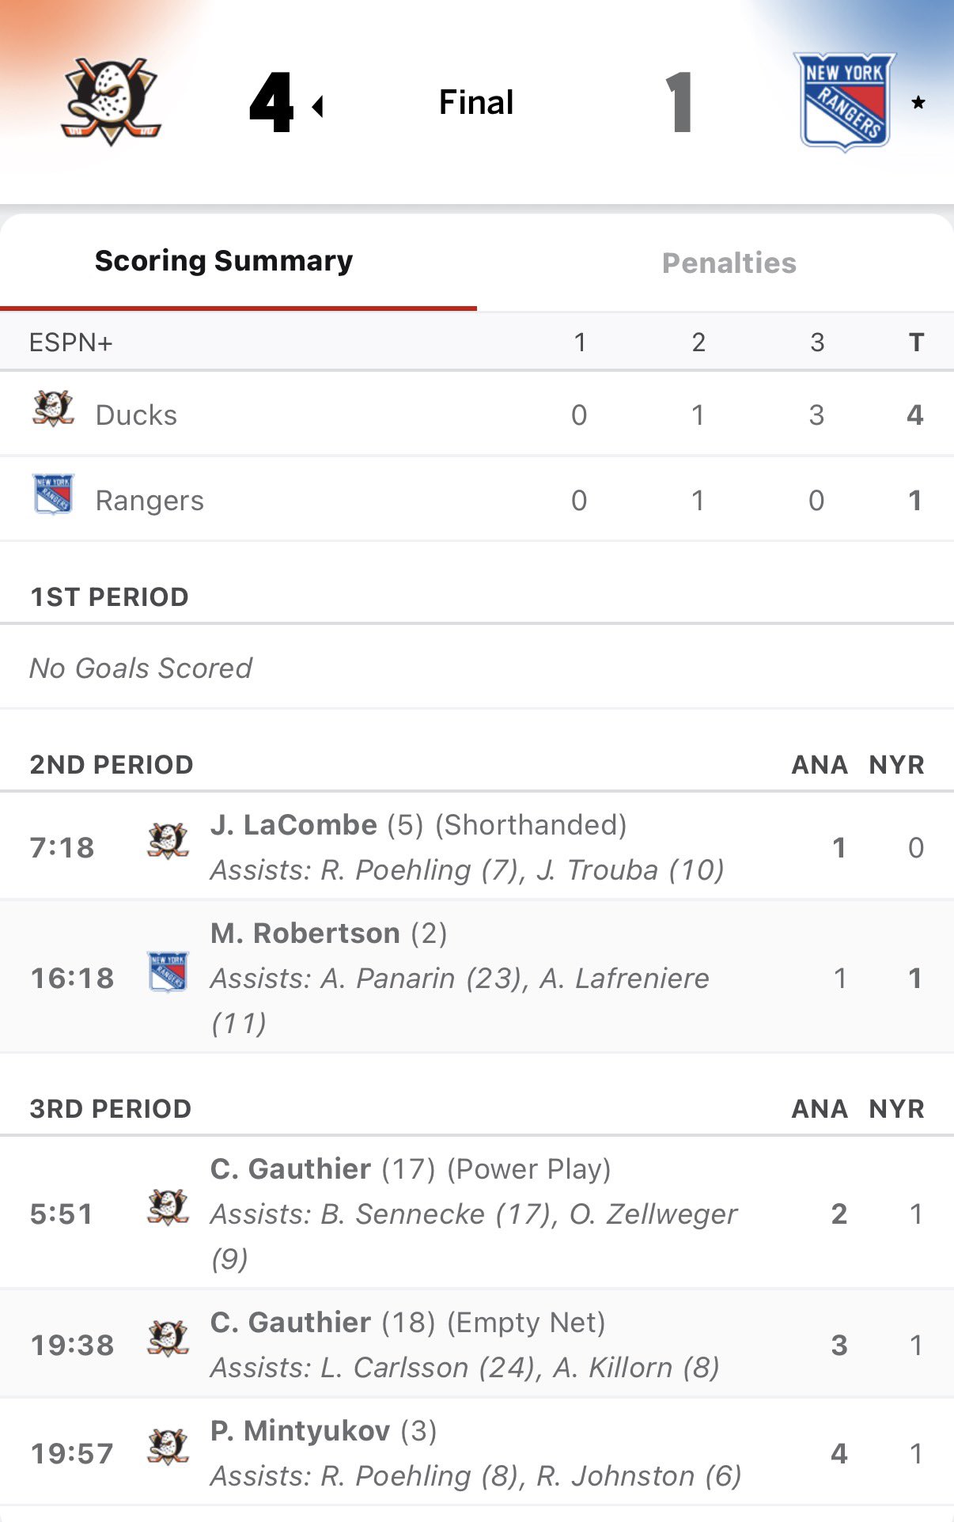The image size is (954, 1522).
Task: Tap the Ducks team name in linescore
Action: click(136, 415)
